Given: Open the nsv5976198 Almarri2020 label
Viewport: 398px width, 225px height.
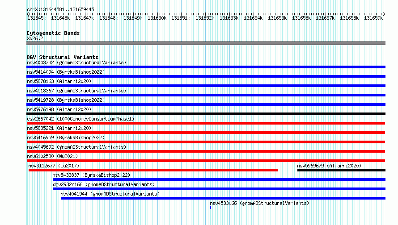Looking at the screenshot, I should pos(59,109).
